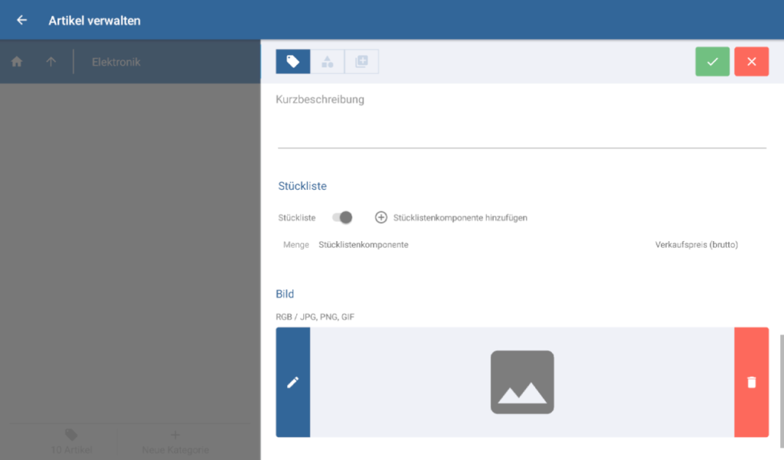The width and height of the screenshot is (784, 460).
Task: Select the tag-labeled article details tab icon
Action: point(293,61)
